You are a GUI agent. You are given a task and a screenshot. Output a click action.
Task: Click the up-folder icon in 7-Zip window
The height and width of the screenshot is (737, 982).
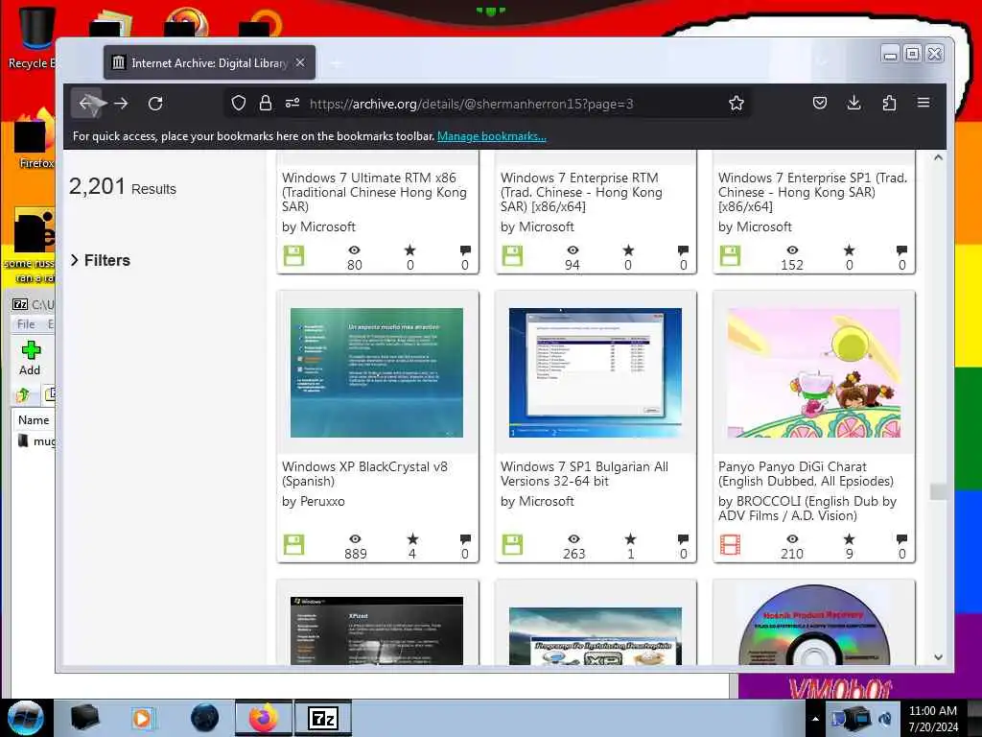23,394
